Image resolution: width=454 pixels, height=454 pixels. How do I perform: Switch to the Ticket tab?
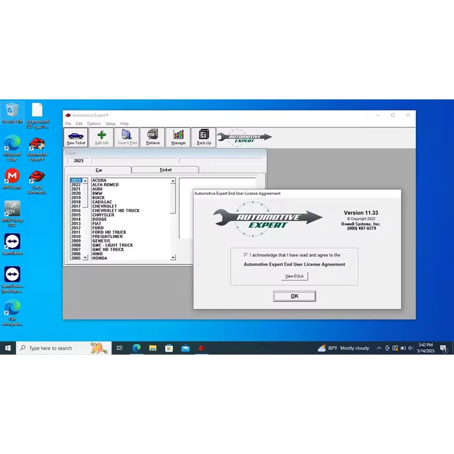click(x=165, y=169)
